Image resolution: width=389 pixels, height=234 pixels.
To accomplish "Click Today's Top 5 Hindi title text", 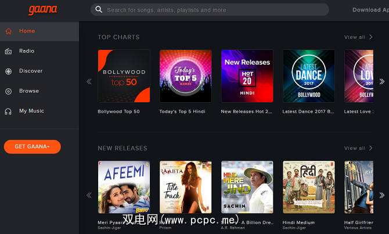I will click(x=182, y=111).
